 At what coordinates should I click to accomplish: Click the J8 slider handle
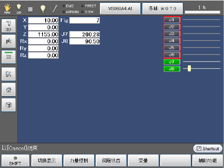click(189, 69)
